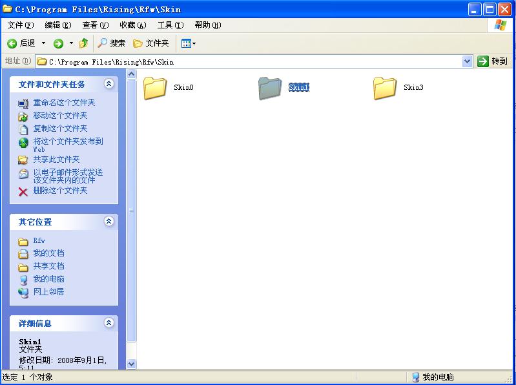Click the 转到 Go button
Screen dimensions: 516x385
[493, 61]
